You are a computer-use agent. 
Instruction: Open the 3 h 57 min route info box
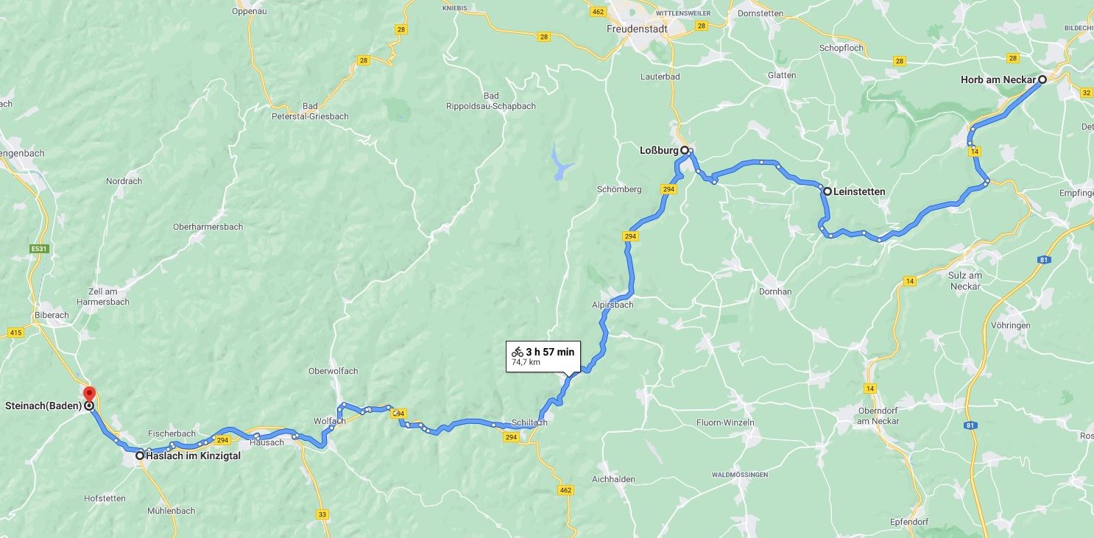pyautogui.click(x=543, y=356)
